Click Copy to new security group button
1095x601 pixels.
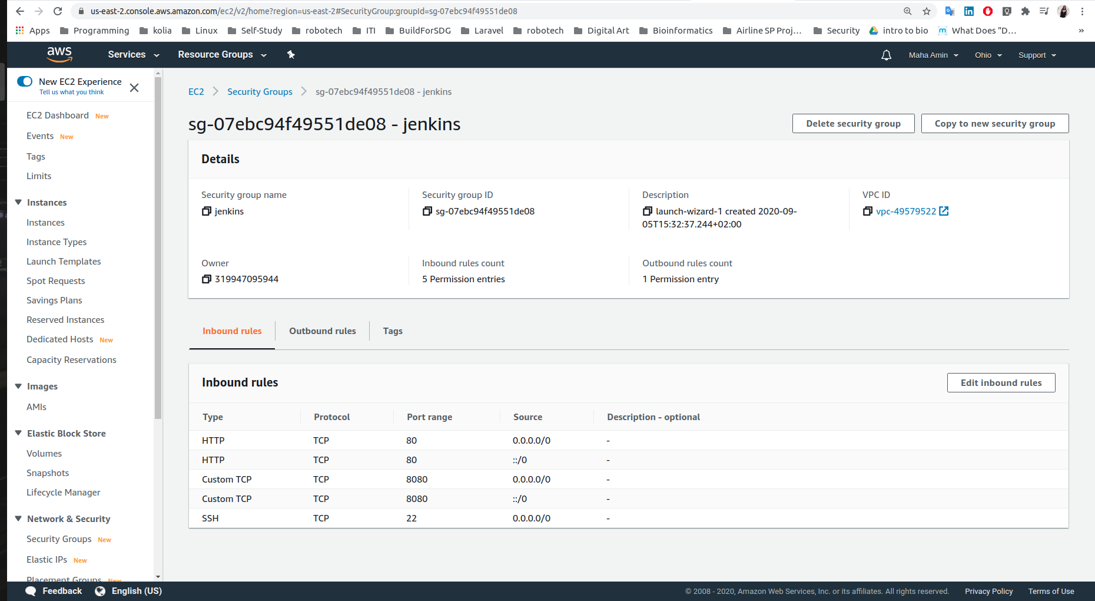pos(995,124)
